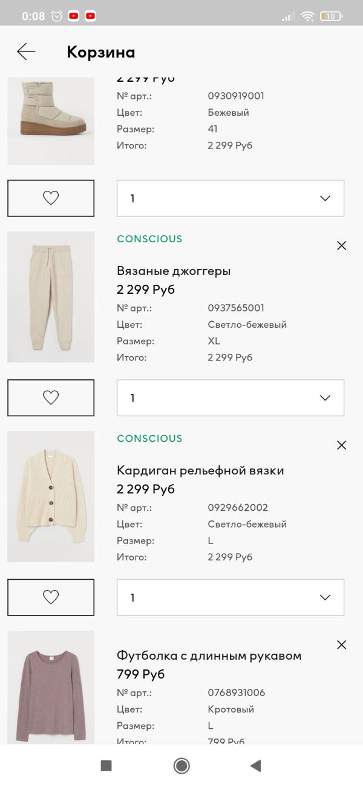Screen dimensions: 363x787
Task: Favorite the Вязаные джоггеры with heart button
Action: (x=51, y=397)
